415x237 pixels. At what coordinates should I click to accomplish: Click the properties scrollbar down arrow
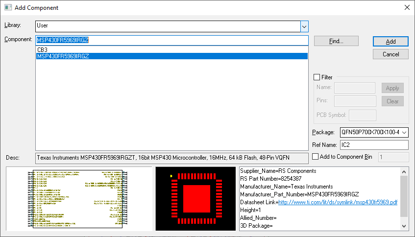pos(404,226)
